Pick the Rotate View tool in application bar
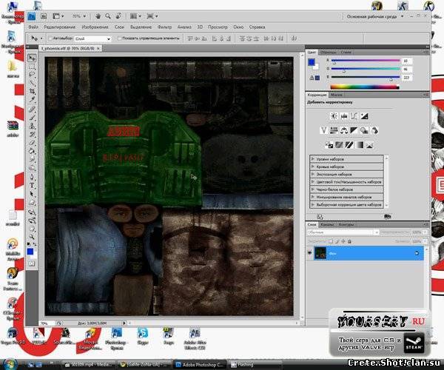The image size is (444, 370). (118, 16)
